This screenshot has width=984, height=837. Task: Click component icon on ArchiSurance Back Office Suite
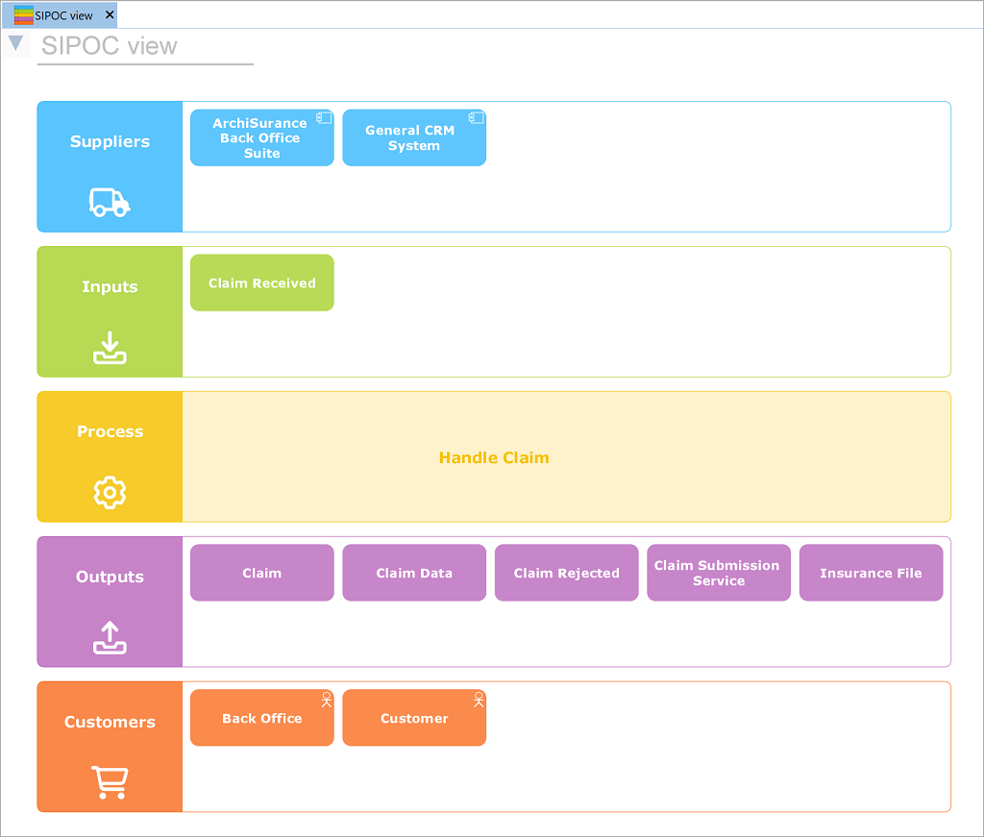[x=324, y=117]
